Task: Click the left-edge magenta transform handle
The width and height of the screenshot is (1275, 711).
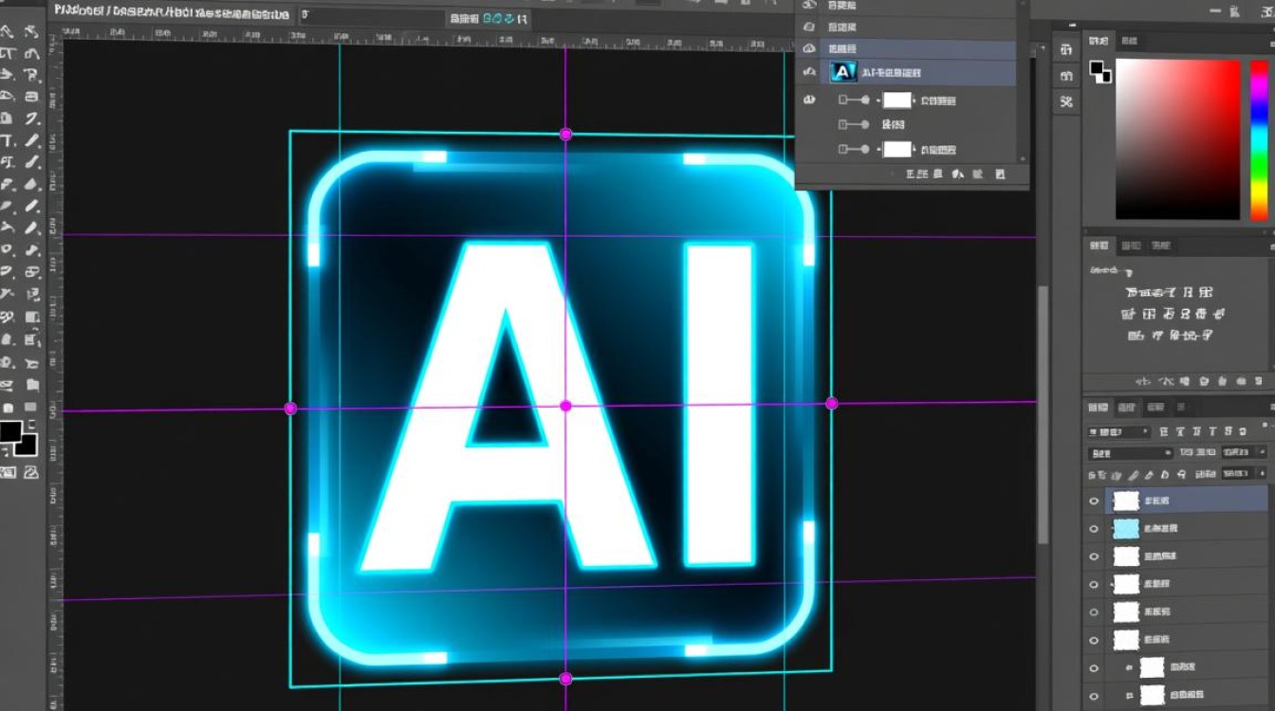Action: click(x=290, y=409)
